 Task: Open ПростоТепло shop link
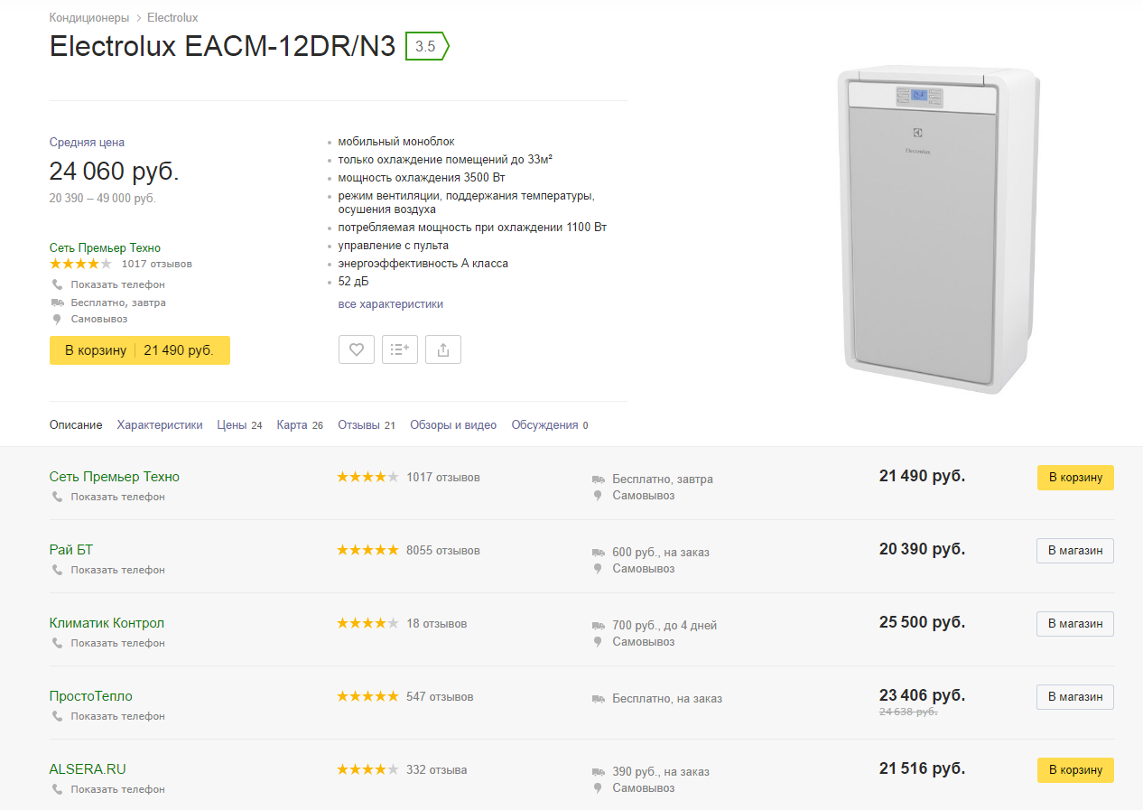pyautogui.click(x=90, y=696)
